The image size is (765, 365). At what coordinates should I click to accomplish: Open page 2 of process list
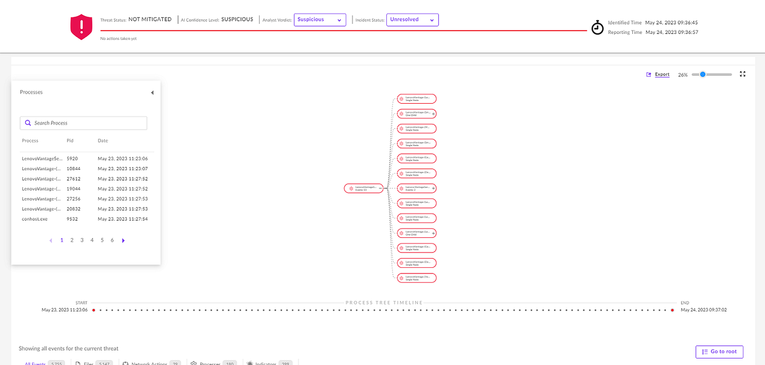click(x=72, y=240)
